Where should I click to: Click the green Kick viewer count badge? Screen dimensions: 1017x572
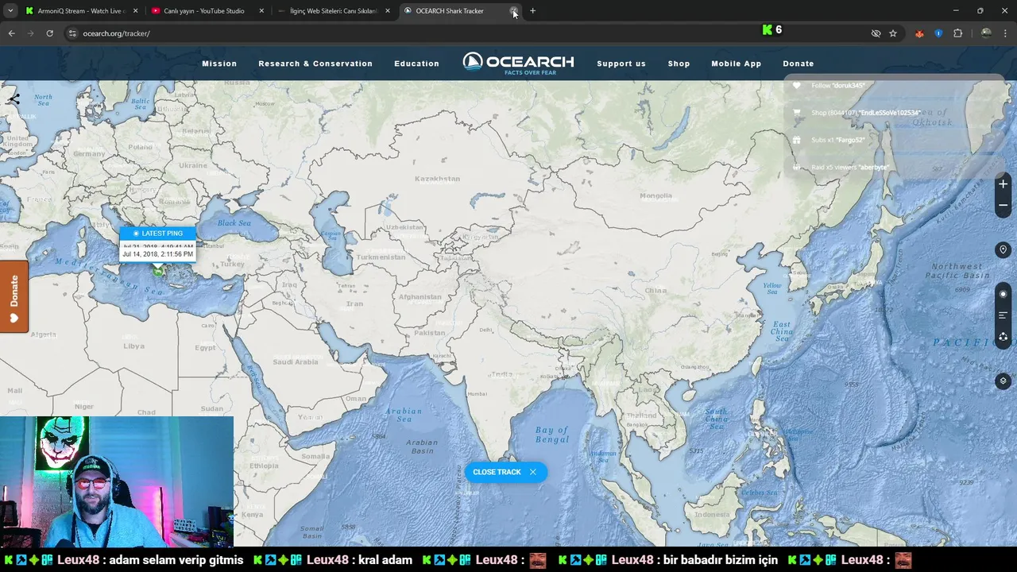[771, 29]
